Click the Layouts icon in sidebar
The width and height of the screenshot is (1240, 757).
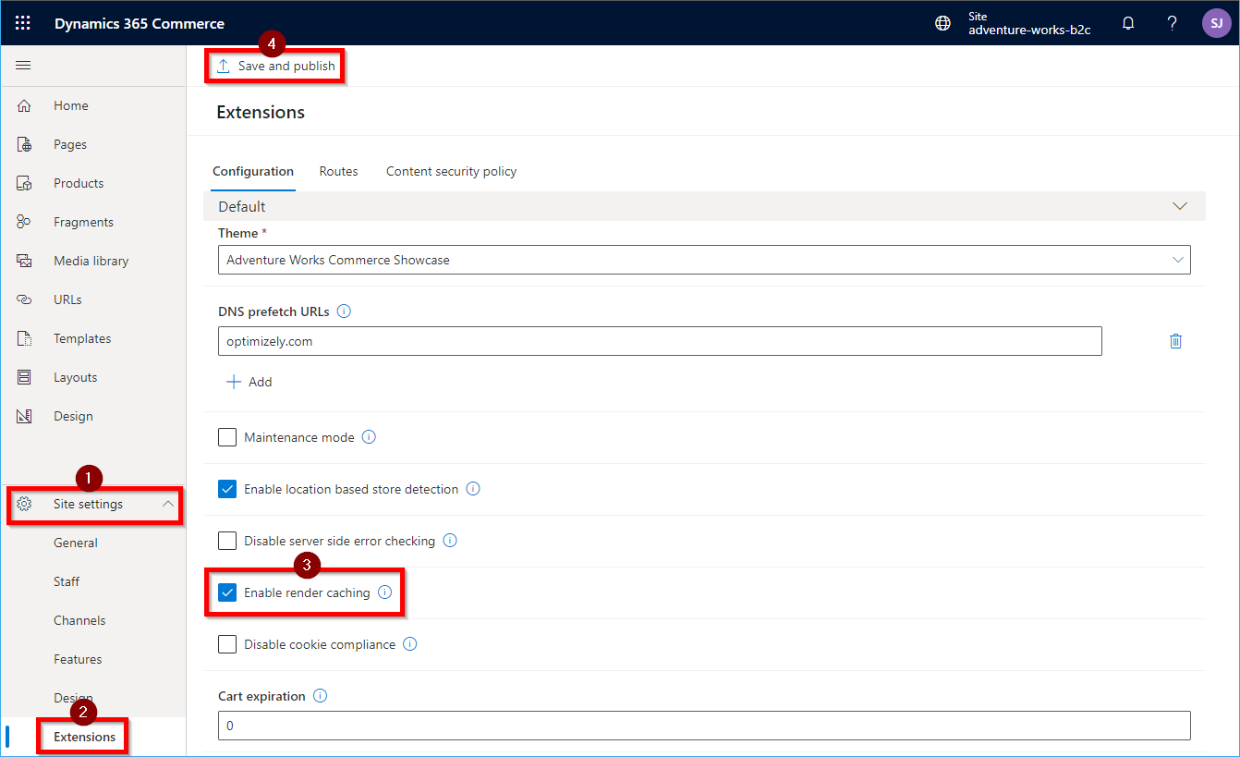pos(24,377)
